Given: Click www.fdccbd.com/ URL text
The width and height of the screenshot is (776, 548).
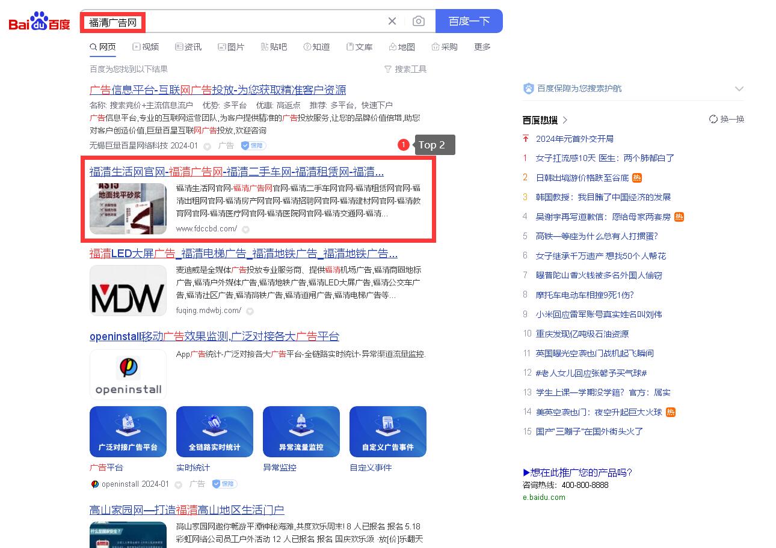Looking at the screenshot, I should click(206, 228).
